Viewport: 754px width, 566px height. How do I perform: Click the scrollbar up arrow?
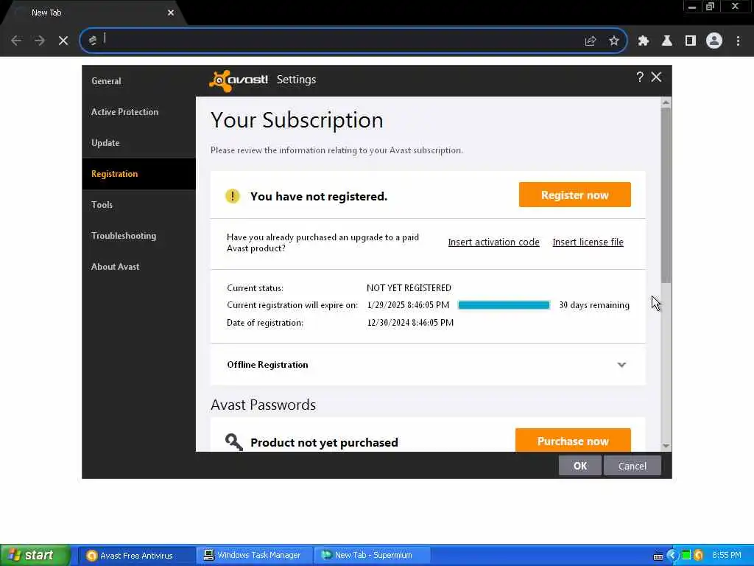coord(666,102)
